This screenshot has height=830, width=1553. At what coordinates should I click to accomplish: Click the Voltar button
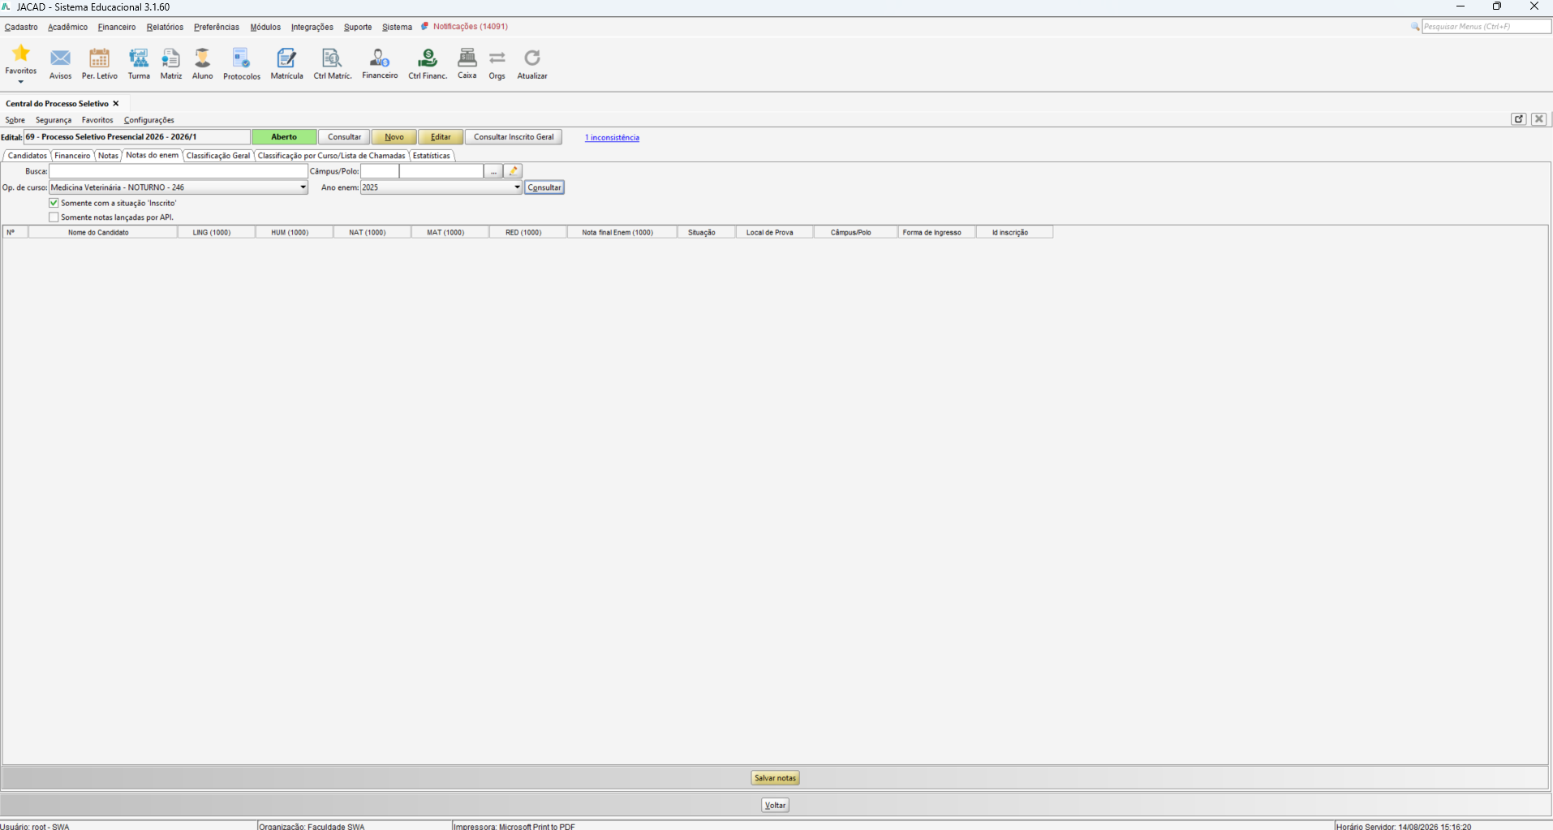coord(775,805)
